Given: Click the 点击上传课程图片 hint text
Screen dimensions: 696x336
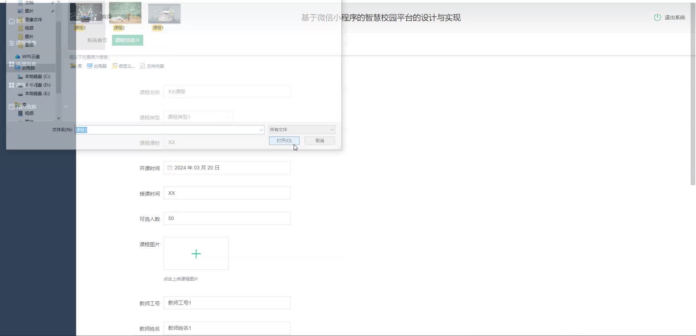Looking at the screenshot, I should (x=181, y=279).
